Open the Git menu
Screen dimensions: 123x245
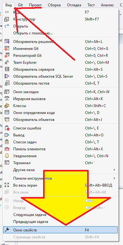pos(20,5)
